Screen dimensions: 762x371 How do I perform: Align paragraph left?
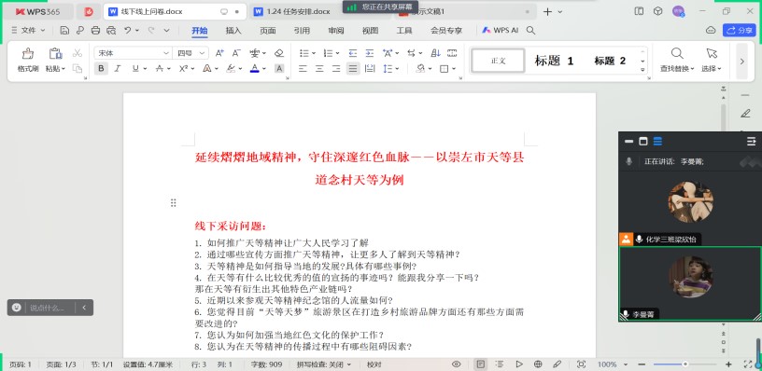pos(303,69)
